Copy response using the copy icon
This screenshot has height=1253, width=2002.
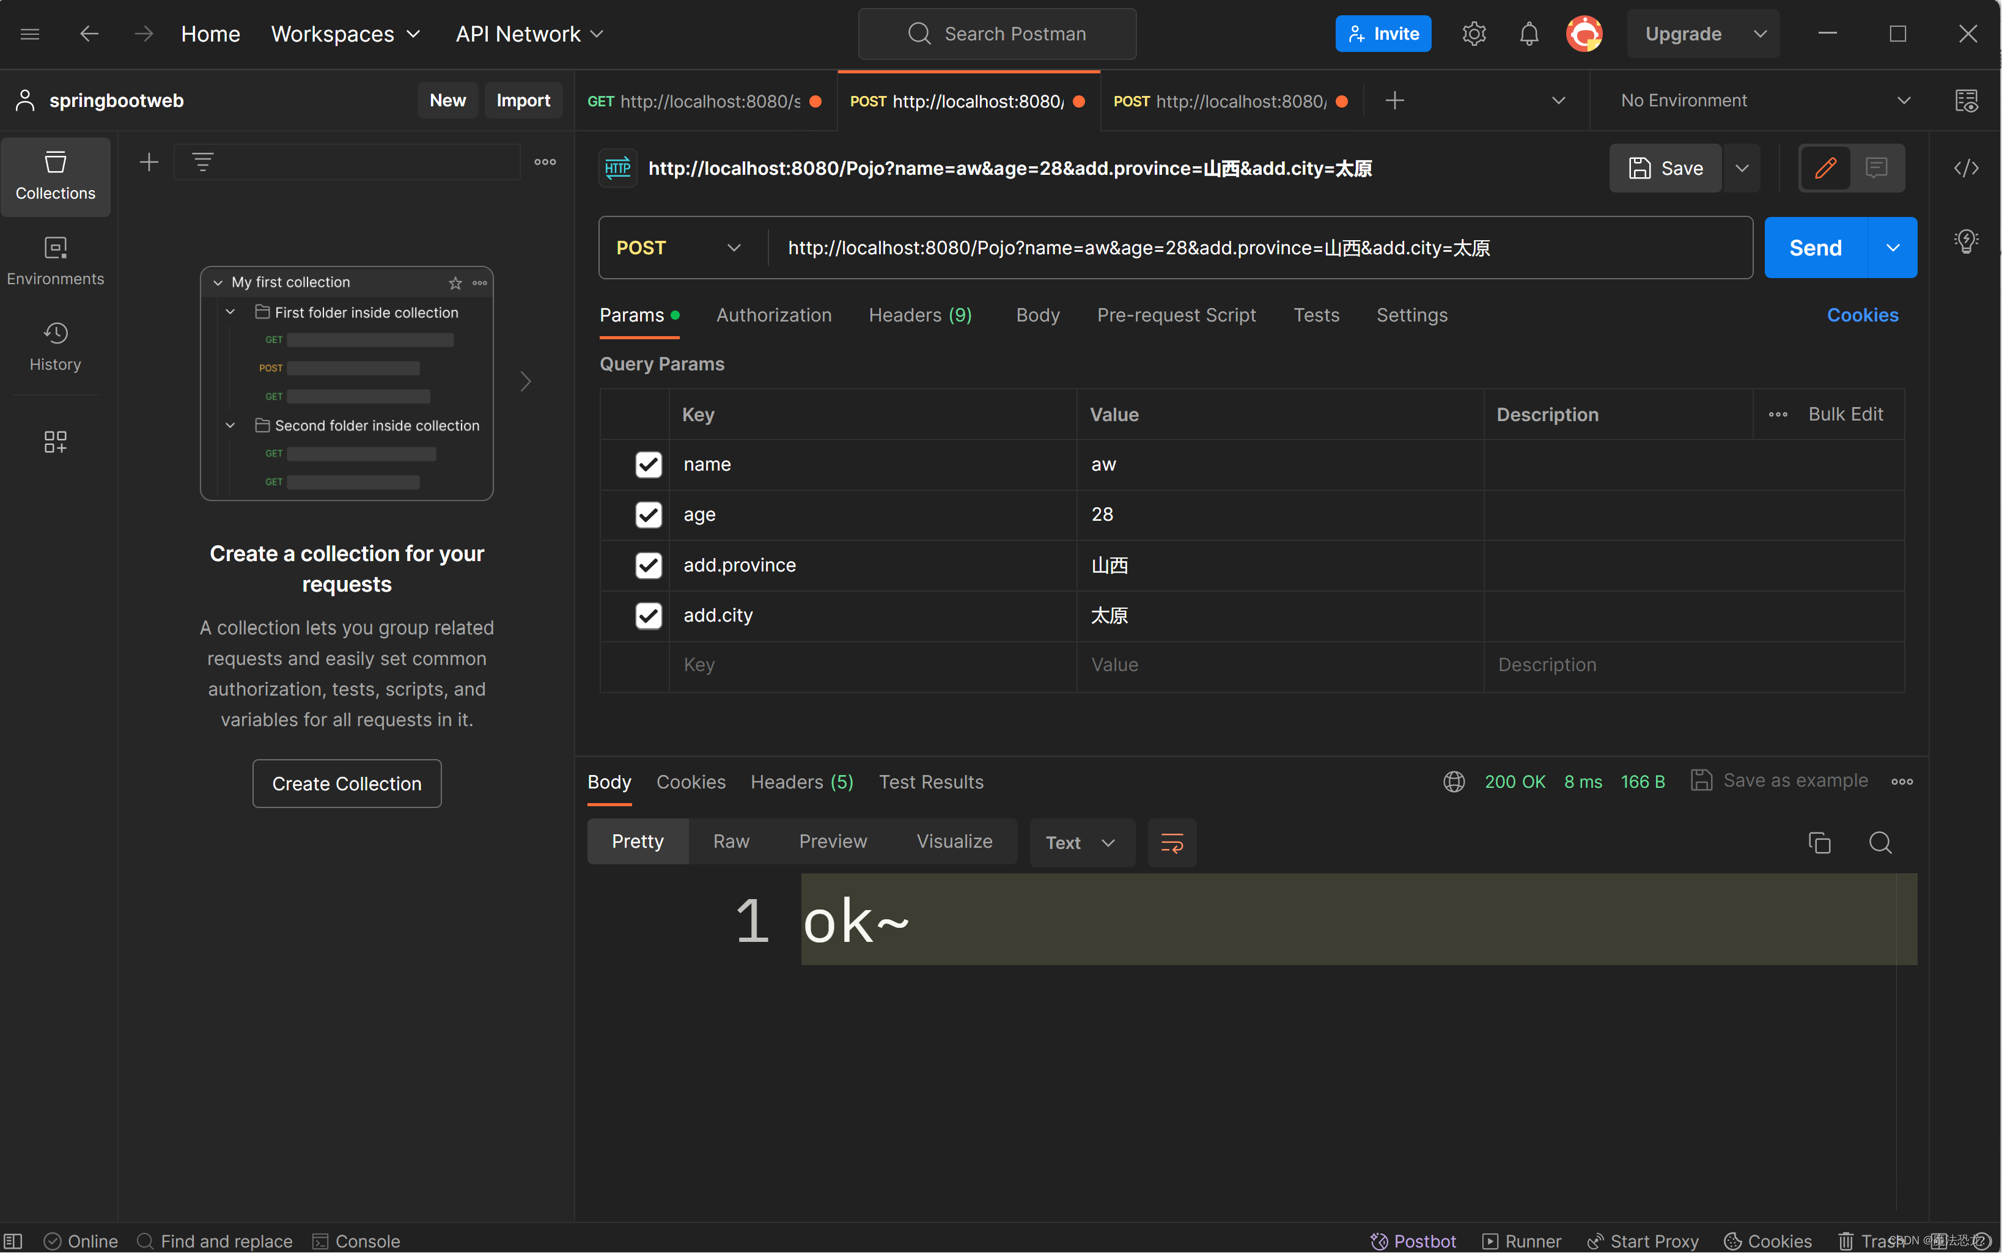click(1819, 843)
